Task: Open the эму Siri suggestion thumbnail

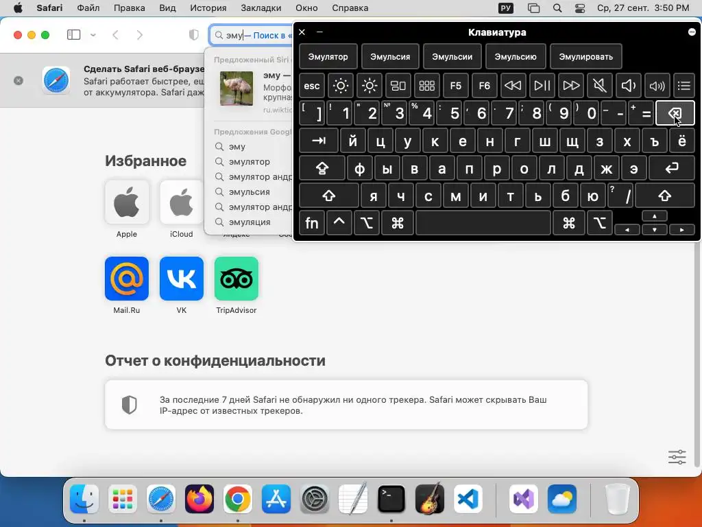Action: 237,89
